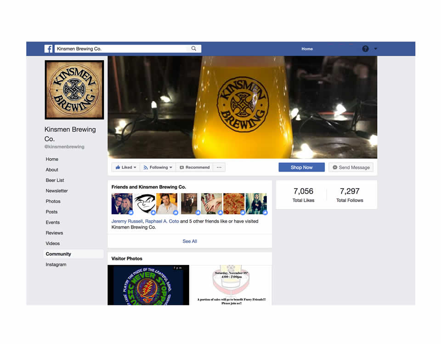Click the Raphael A. Coto link
Viewport: 441px width, 344px height.
click(162, 221)
